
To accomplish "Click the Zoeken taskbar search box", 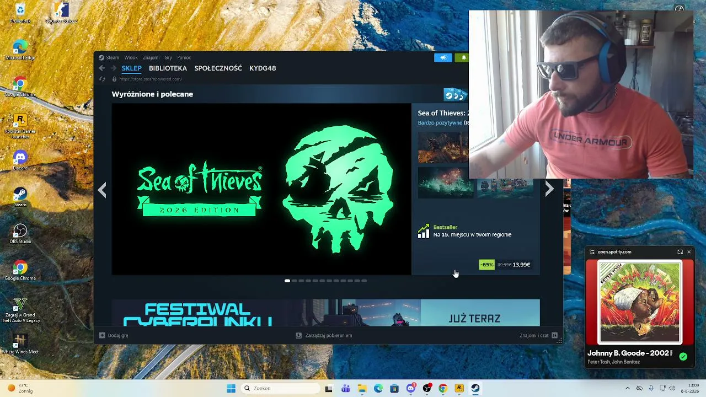I will click(x=280, y=388).
